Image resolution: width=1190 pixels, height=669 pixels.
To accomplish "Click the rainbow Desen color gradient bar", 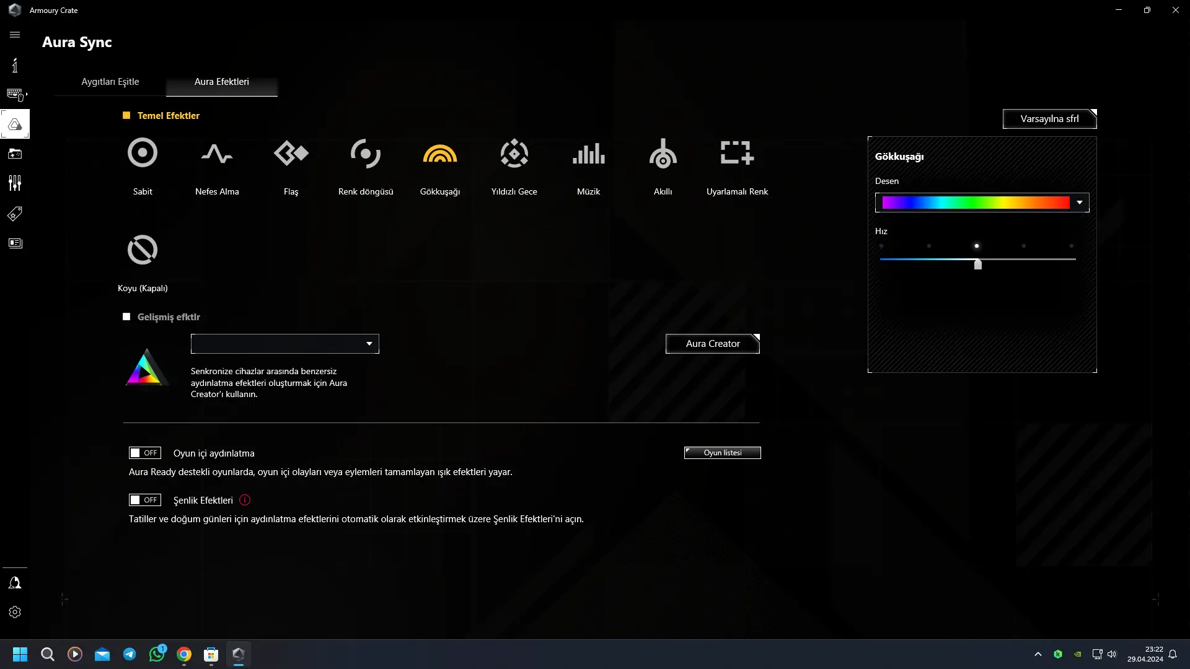I will tap(976, 203).
